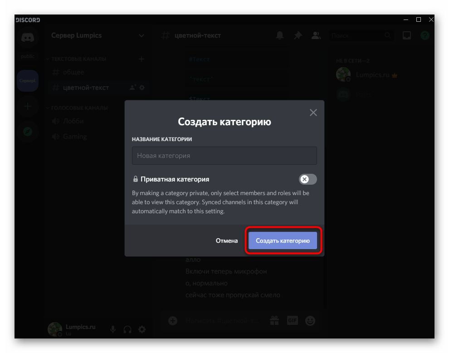Click the message сейчас тоже пропускай смело
Screen dimensions: 449x353
pos(233,295)
